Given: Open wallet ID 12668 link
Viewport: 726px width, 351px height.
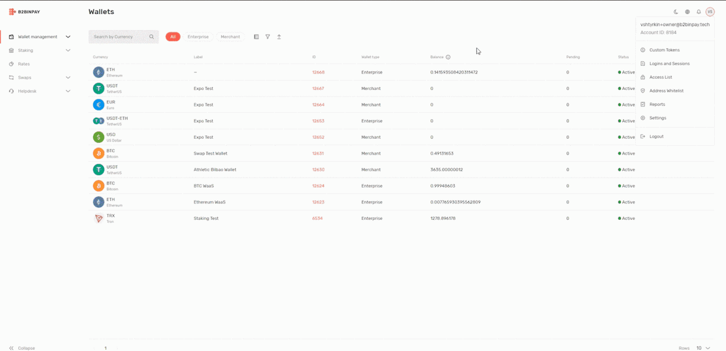Looking at the screenshot, I should coord(318,72).
